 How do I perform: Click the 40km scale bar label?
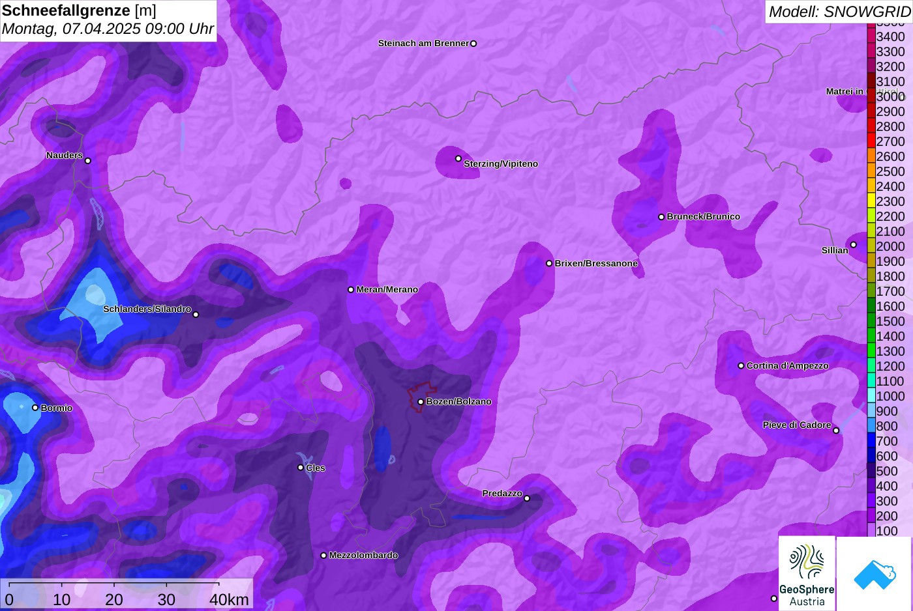click(230, 599)
